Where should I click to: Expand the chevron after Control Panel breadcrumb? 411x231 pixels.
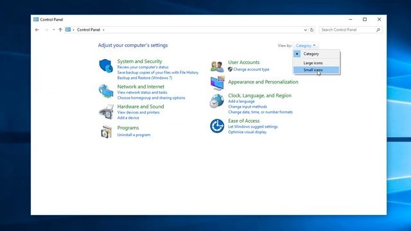pos(103,30)
